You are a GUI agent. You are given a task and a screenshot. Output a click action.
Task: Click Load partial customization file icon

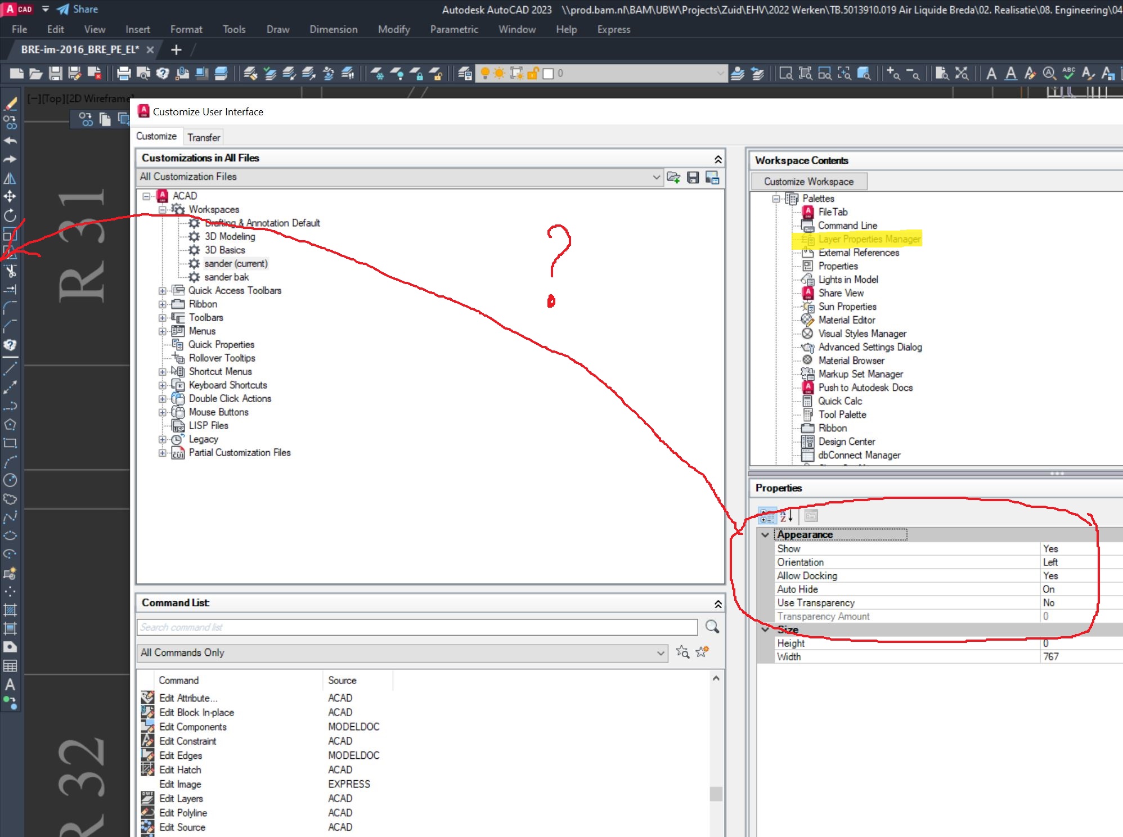point(673,178)
